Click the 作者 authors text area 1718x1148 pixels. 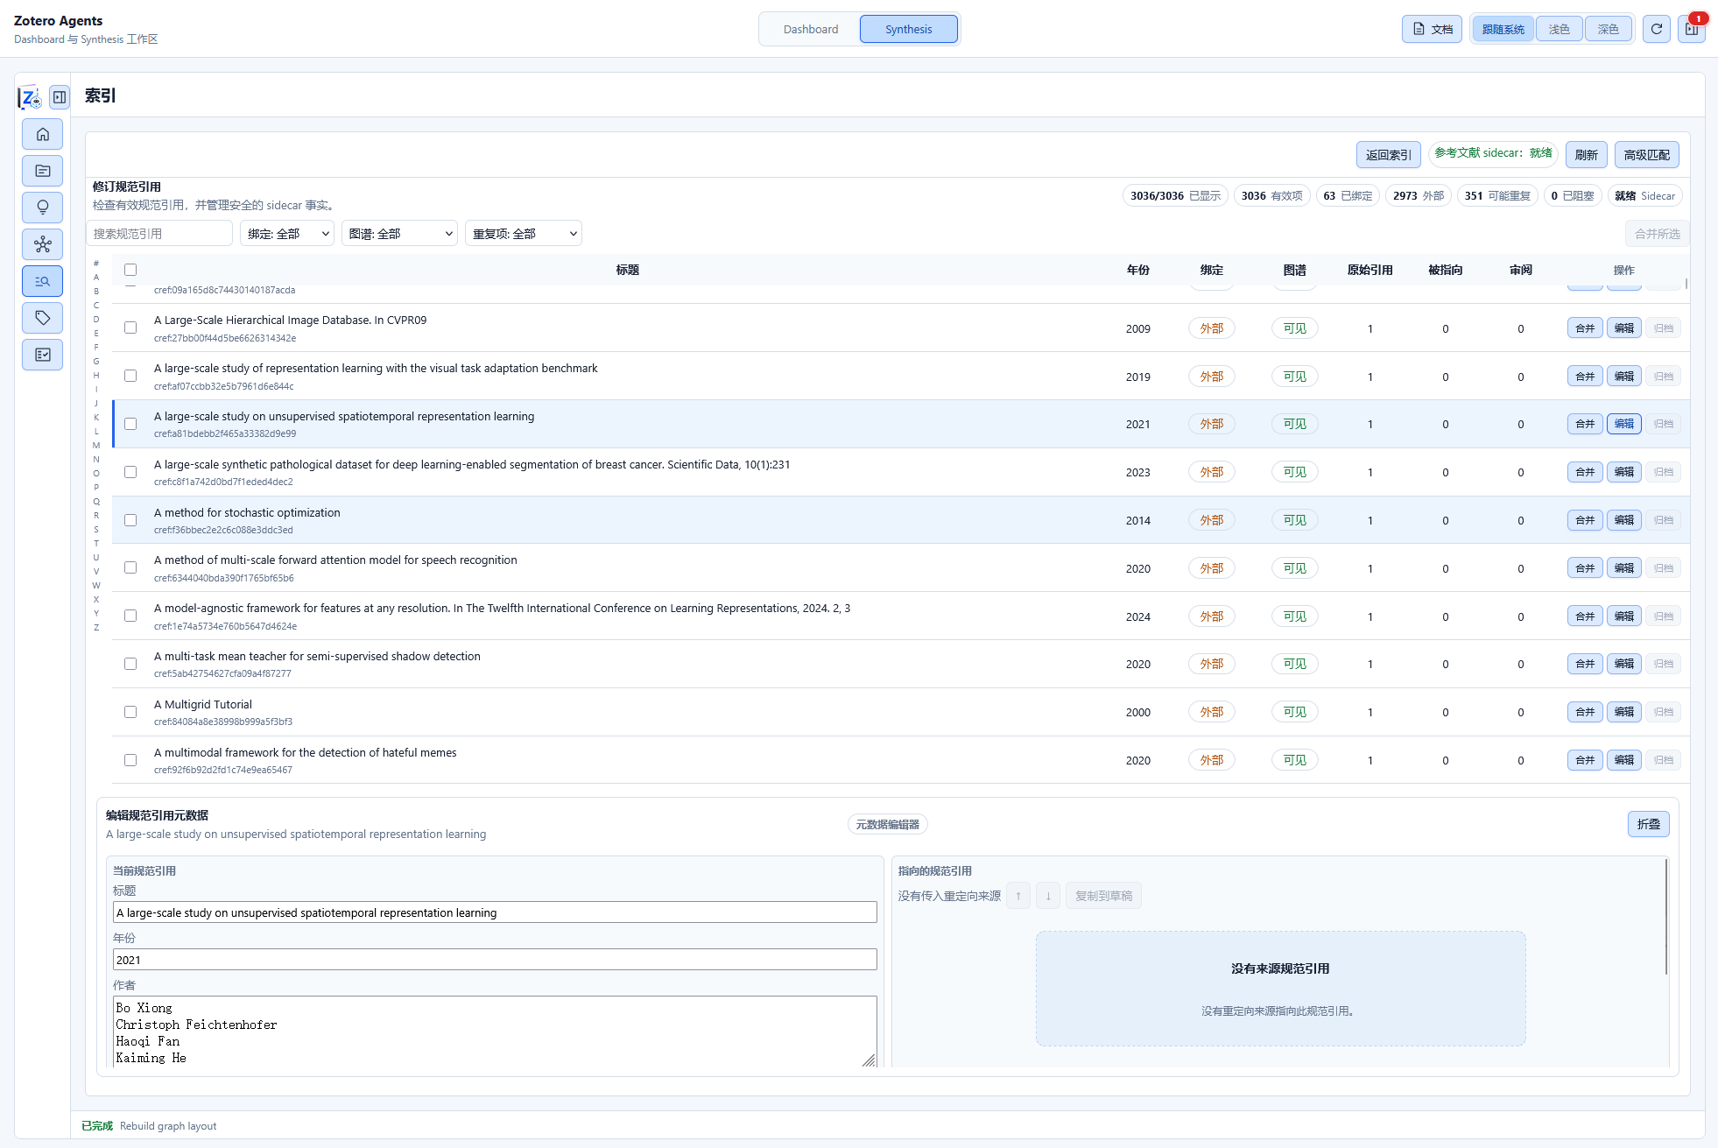coord(495,1032)
